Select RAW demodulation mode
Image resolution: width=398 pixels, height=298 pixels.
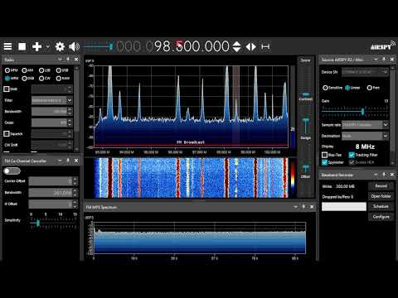(63, 79)
